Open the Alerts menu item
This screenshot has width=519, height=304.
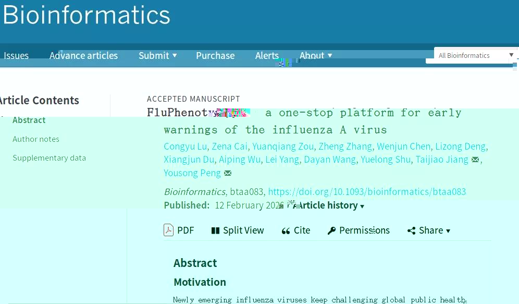coord(267,55)
